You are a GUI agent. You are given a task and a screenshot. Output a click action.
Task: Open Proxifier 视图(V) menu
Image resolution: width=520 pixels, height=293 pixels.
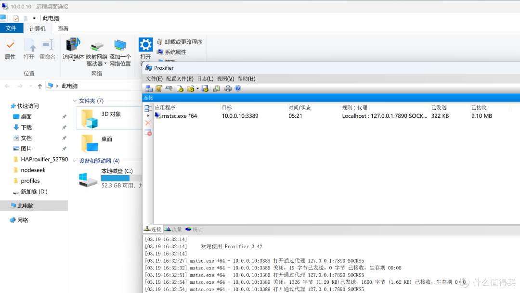pos(225,78)
